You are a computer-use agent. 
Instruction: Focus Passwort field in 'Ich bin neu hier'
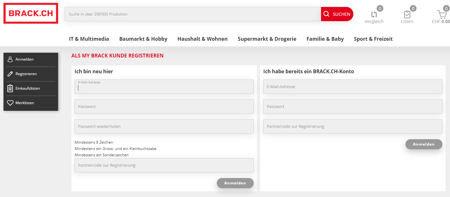click(164, 106)
